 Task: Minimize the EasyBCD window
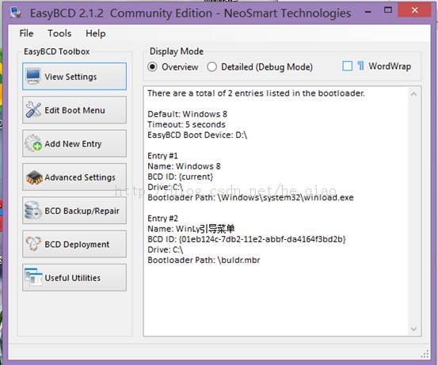pyautogui.click(x=368, y=11)
